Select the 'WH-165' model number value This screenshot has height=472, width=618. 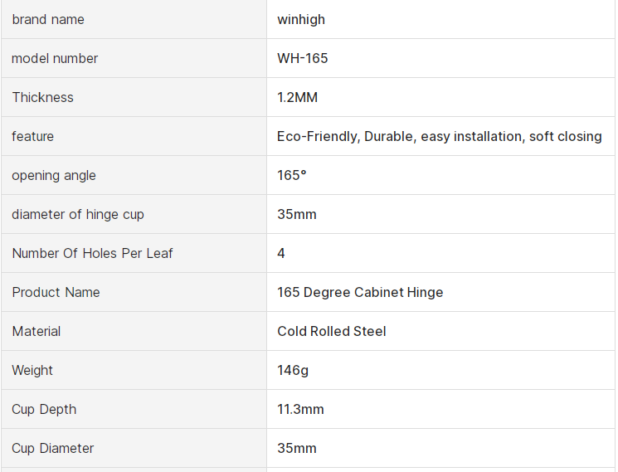(303, 58)
